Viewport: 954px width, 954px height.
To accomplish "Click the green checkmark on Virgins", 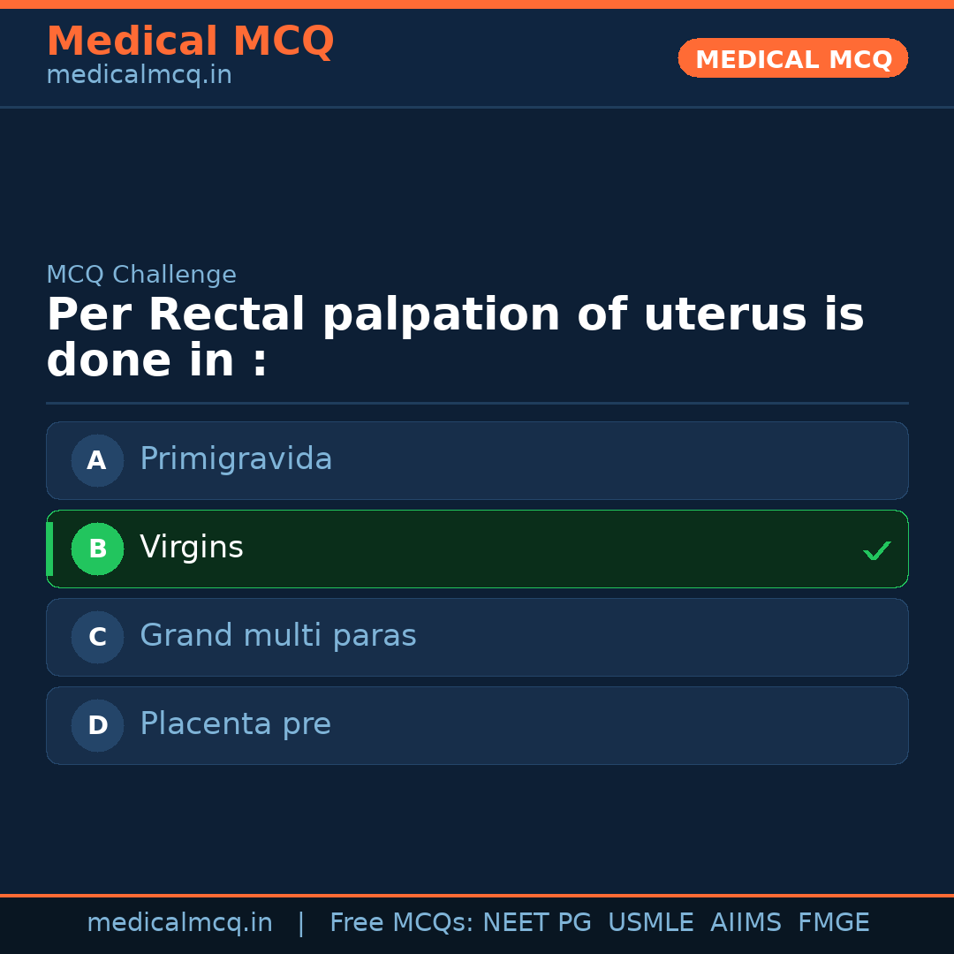I will click(876, 550).
